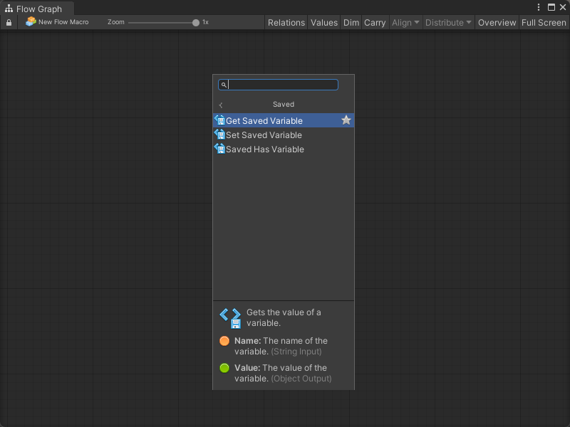Go back using the Saved chevron

click(x=221, y=105)
